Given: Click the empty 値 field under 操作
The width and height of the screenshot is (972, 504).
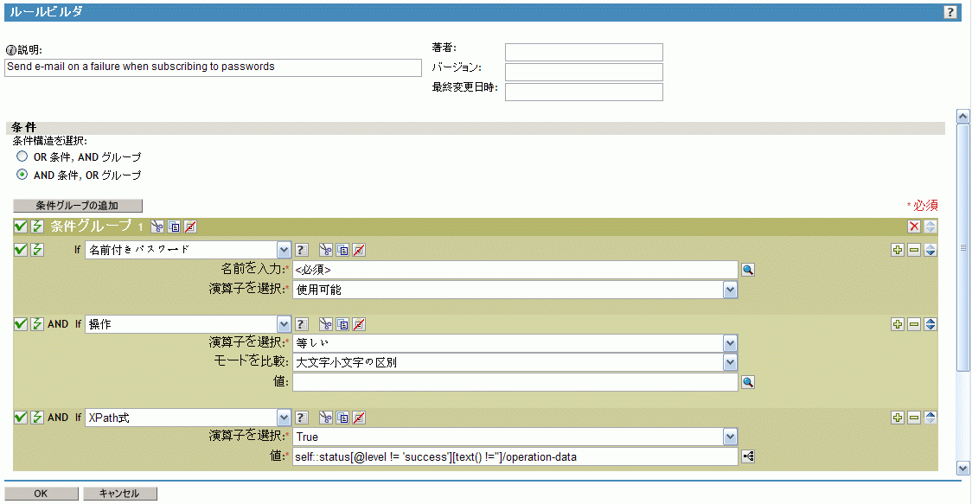Looking at the screenshot, I should tap(515, 382).
